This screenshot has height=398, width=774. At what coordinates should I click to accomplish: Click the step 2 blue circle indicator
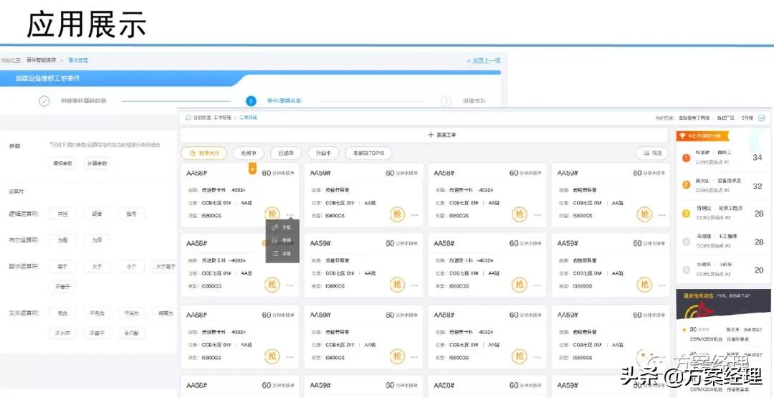point(251,101)
